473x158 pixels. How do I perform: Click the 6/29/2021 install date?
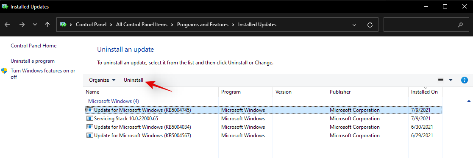pos(422,136)
